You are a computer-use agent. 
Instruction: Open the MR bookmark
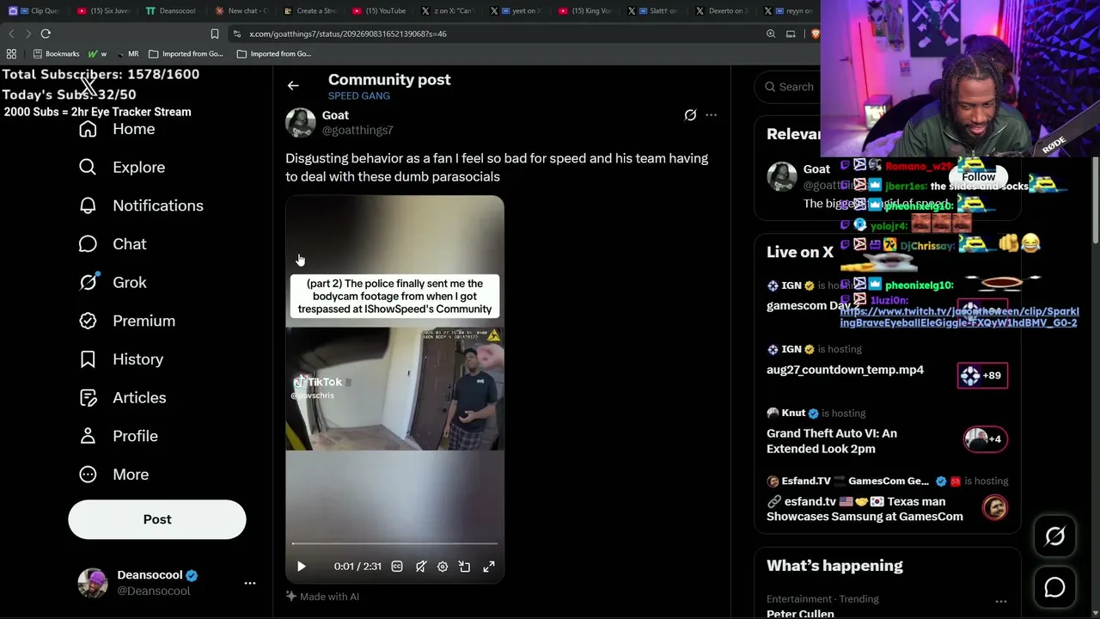[x=127, y=53]
